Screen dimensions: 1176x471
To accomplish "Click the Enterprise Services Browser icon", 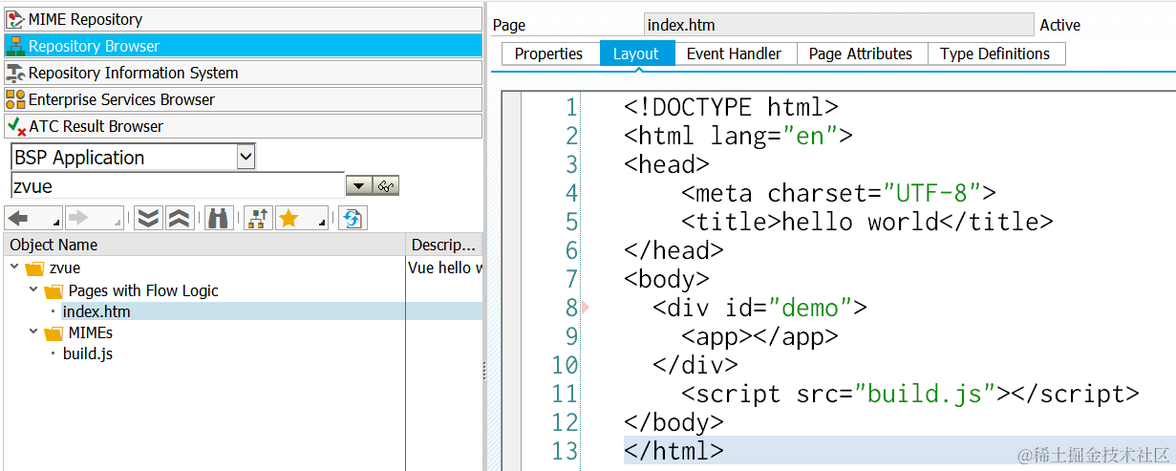I will click(x=15, y=99).
